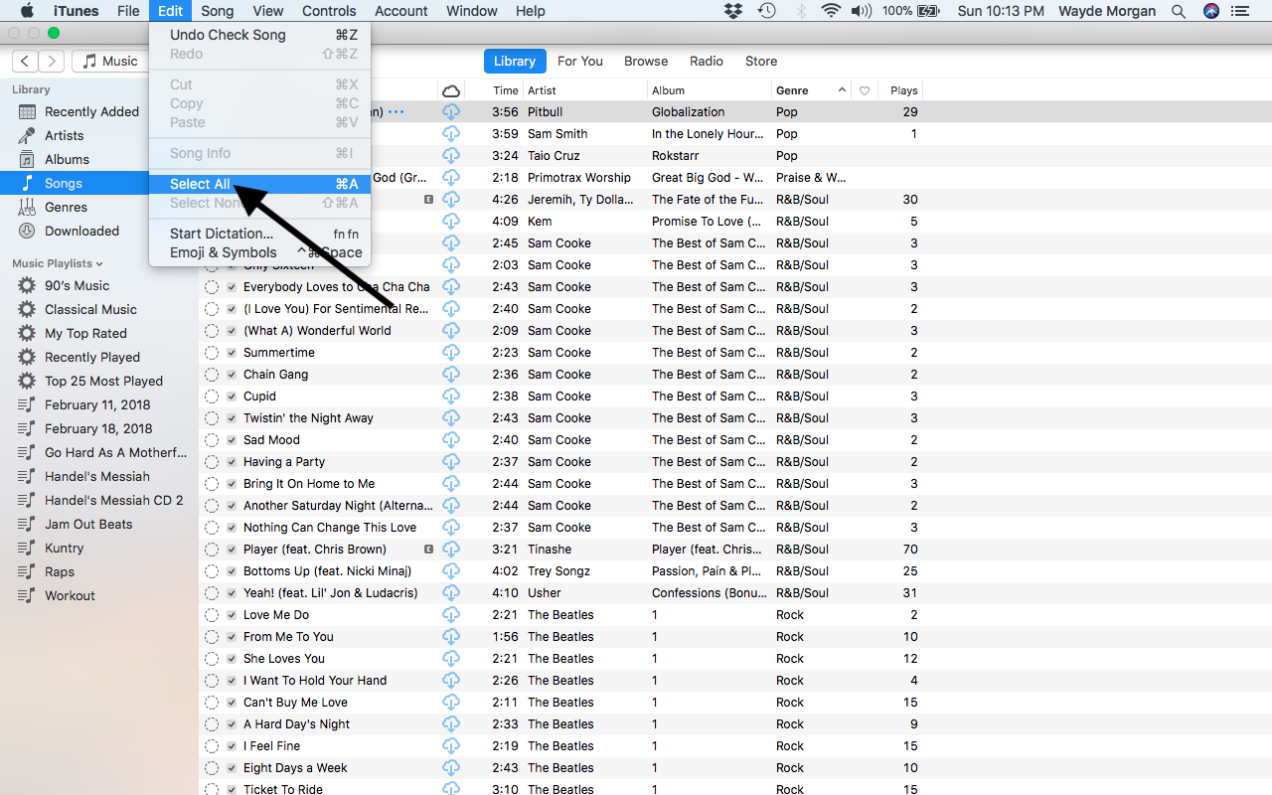This screenshot has height=795, width=1272.
Task: Download the Taio Cruz song from cloud
Action: [x=451, y=156]
